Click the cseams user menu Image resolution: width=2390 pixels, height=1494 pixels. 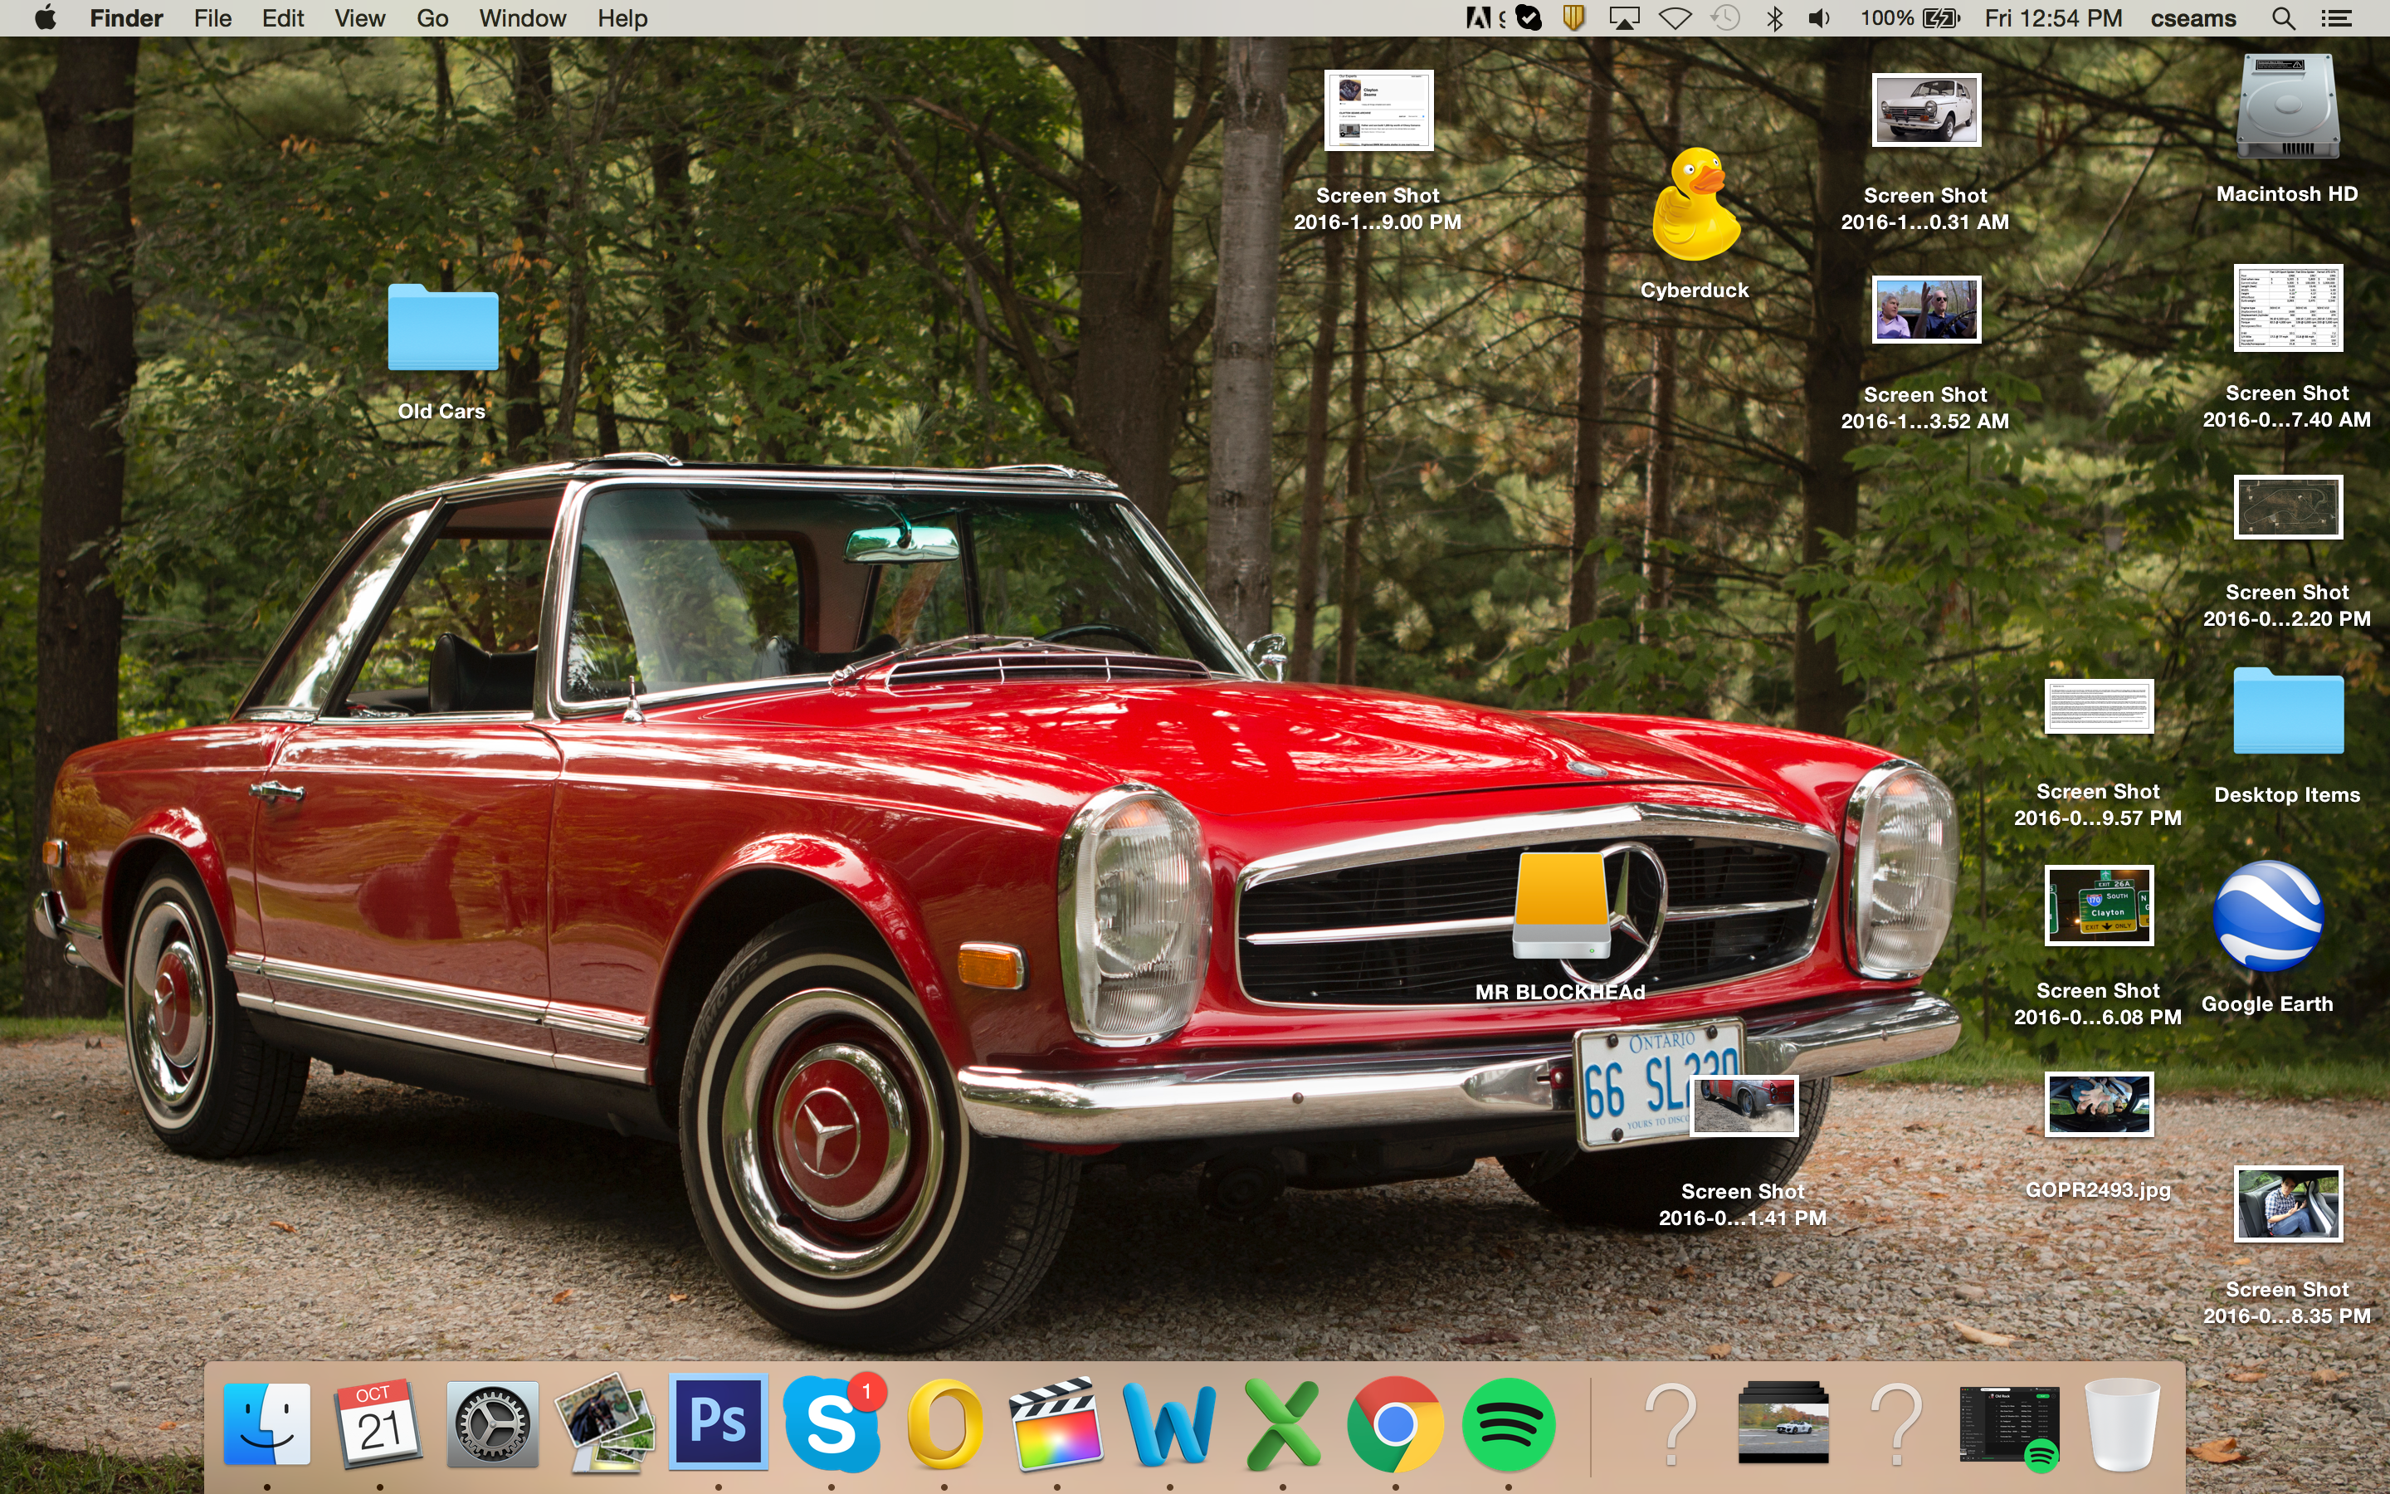coord(2193,17)
